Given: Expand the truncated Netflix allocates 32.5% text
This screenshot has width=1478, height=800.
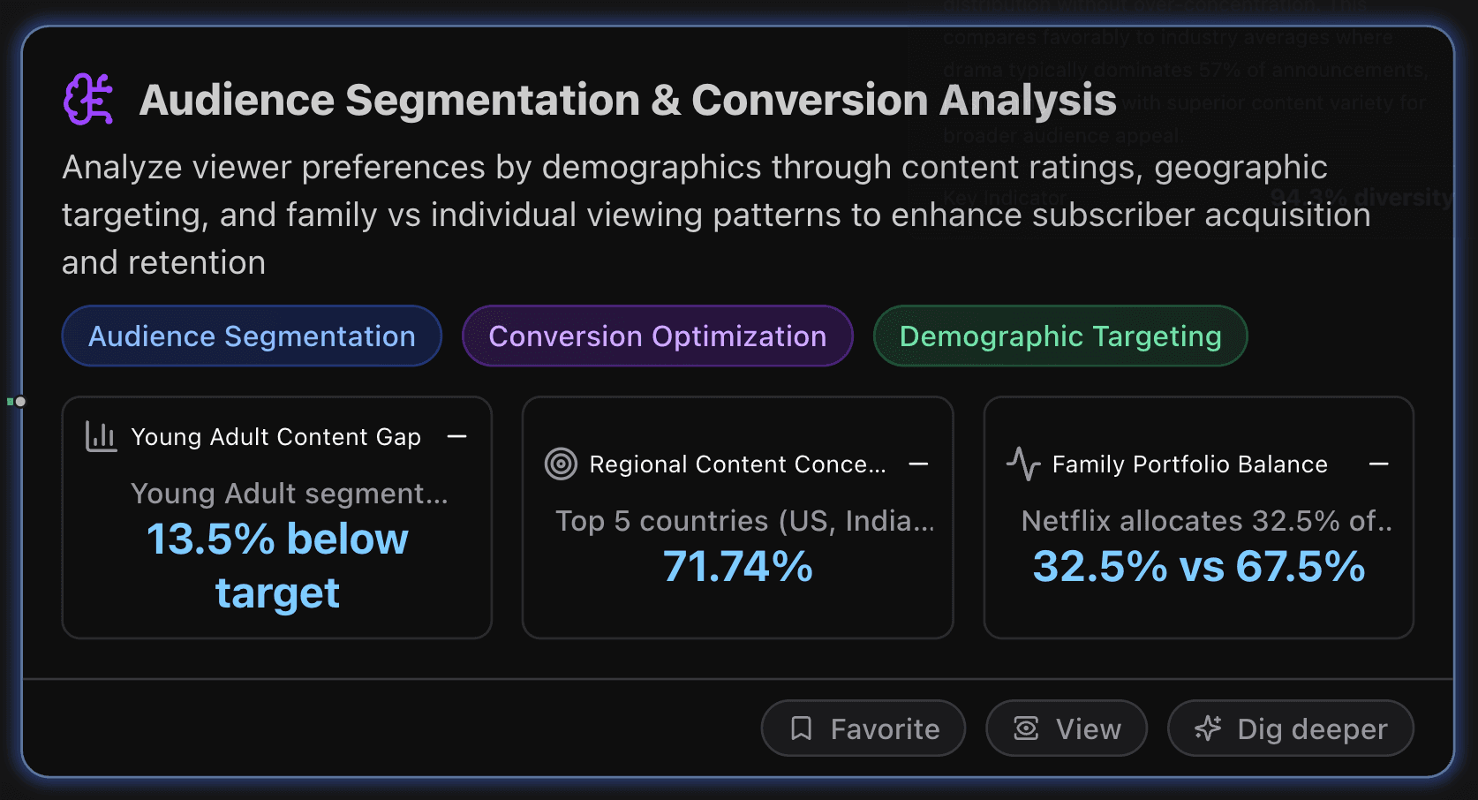Looking at the screenshot, I should click(1204, 521).
